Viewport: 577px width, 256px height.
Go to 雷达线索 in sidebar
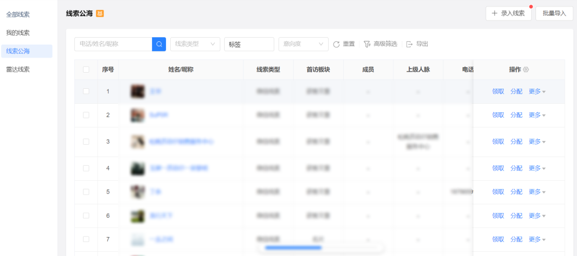click(26, 69)
